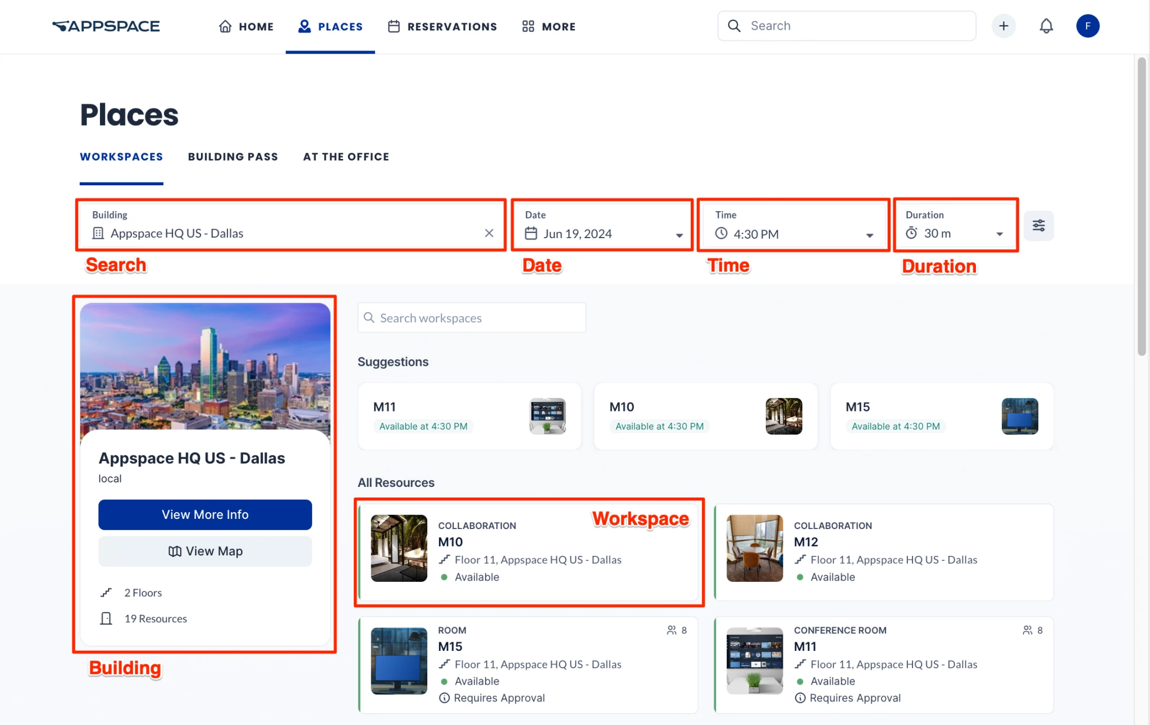This screenshot has height=725, width=1150.
Task: Open the Time dropdown 4:30 PM
Action: coord(793,225)
